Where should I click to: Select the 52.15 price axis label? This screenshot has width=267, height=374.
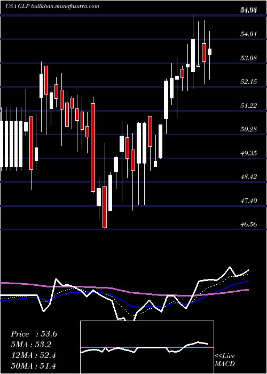click(249, 82)
